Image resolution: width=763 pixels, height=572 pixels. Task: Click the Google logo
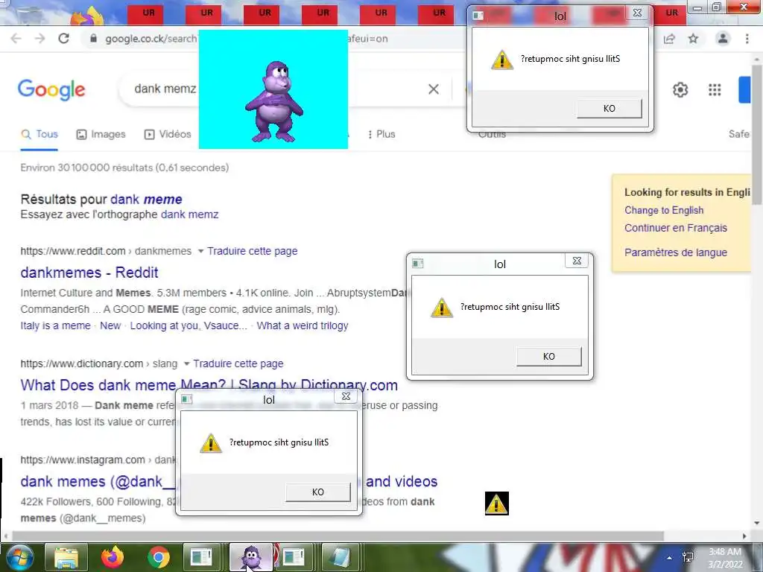(51, 89)
